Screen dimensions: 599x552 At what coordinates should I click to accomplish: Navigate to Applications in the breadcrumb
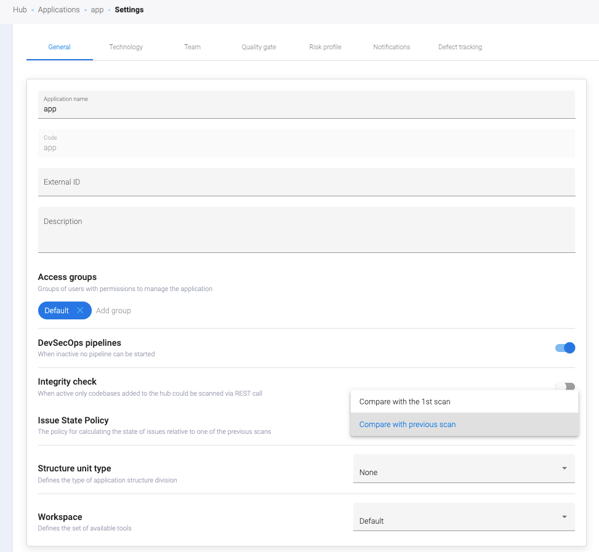pyautogui.click(x=58, y=10)
